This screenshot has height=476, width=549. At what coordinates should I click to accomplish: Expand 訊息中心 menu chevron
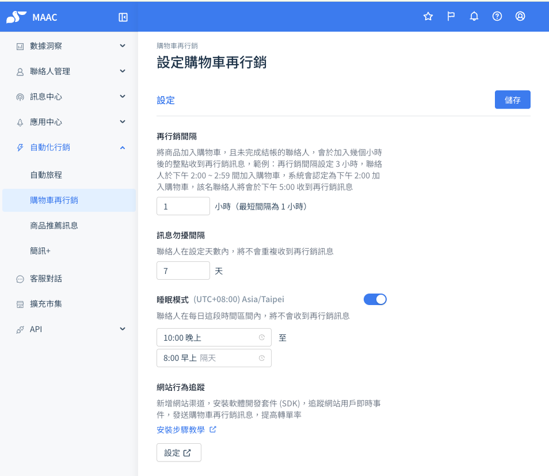[x=123, y=96]
